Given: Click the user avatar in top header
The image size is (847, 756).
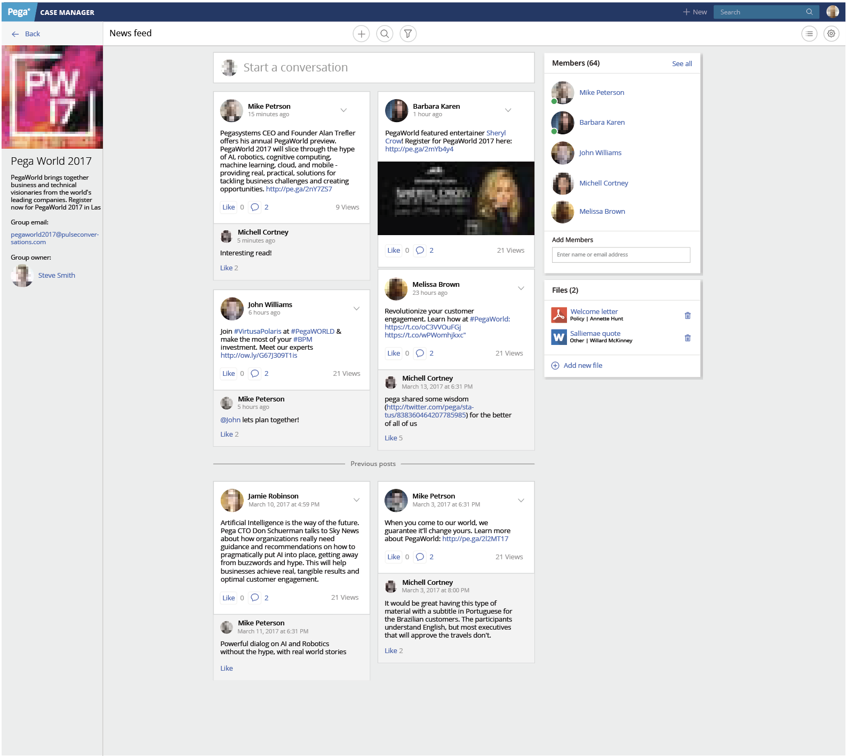Looking at the screenshot, I should point(833,12).
